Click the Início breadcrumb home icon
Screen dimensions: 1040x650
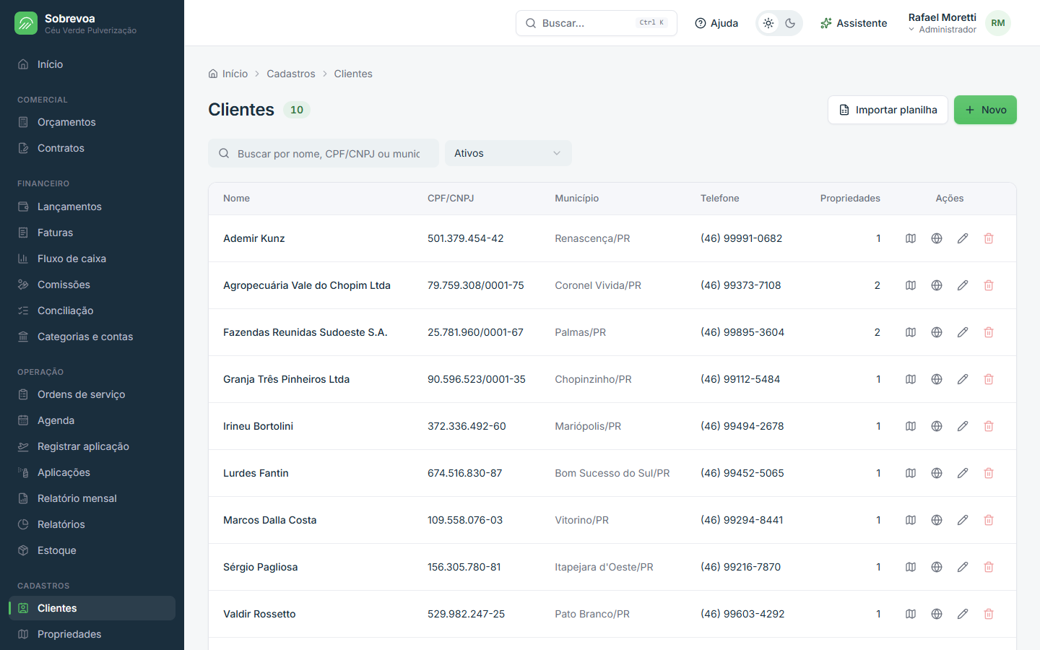[213, 74]
